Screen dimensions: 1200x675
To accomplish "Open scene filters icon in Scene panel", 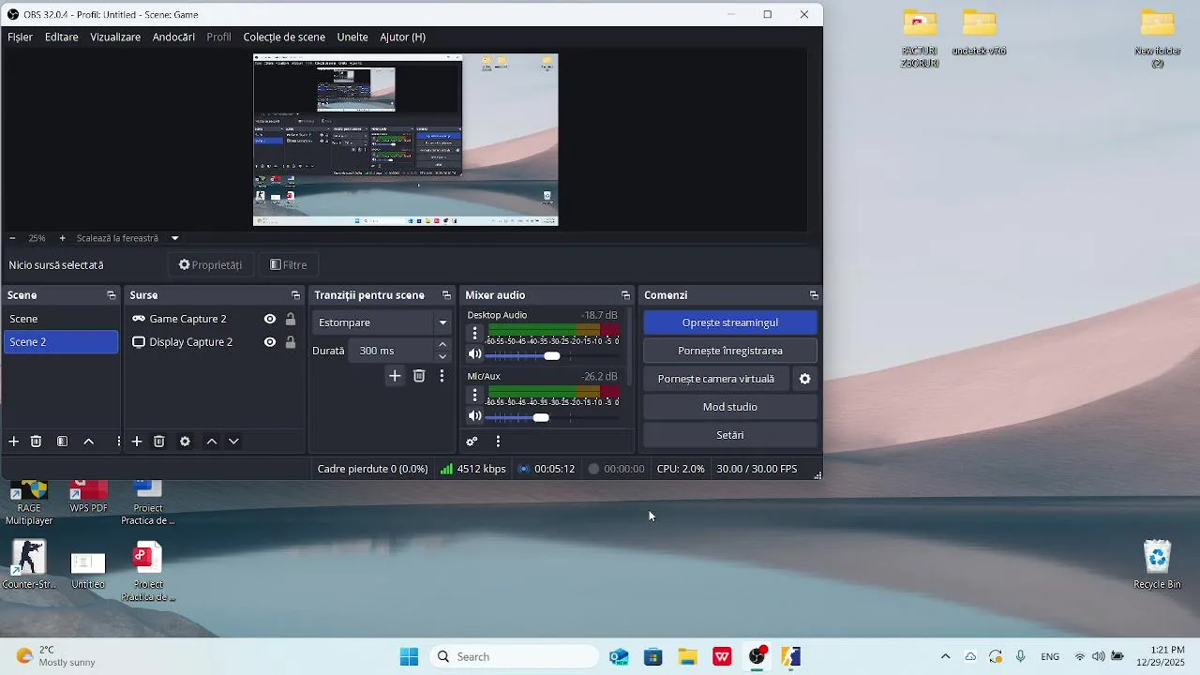I will (62, 442).
